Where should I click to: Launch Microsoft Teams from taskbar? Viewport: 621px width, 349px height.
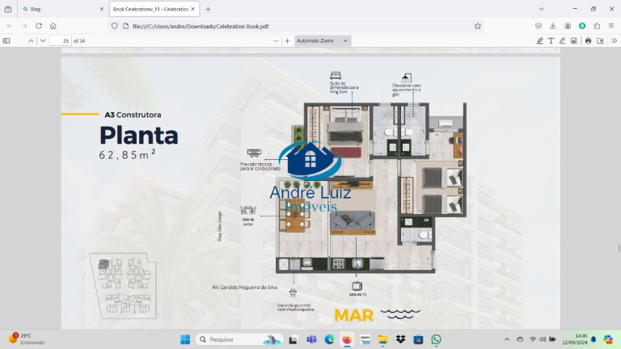click(311, 339)
